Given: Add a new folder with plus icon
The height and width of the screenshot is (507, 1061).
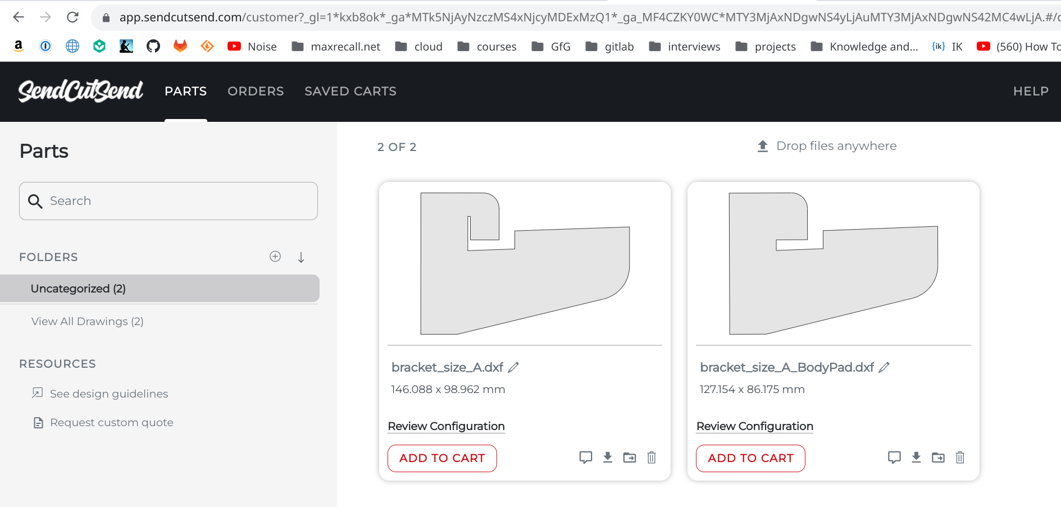Looking at the screenshot, I should [x=275, y=257].
